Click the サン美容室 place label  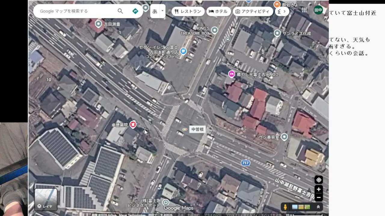tap(269, 137)
